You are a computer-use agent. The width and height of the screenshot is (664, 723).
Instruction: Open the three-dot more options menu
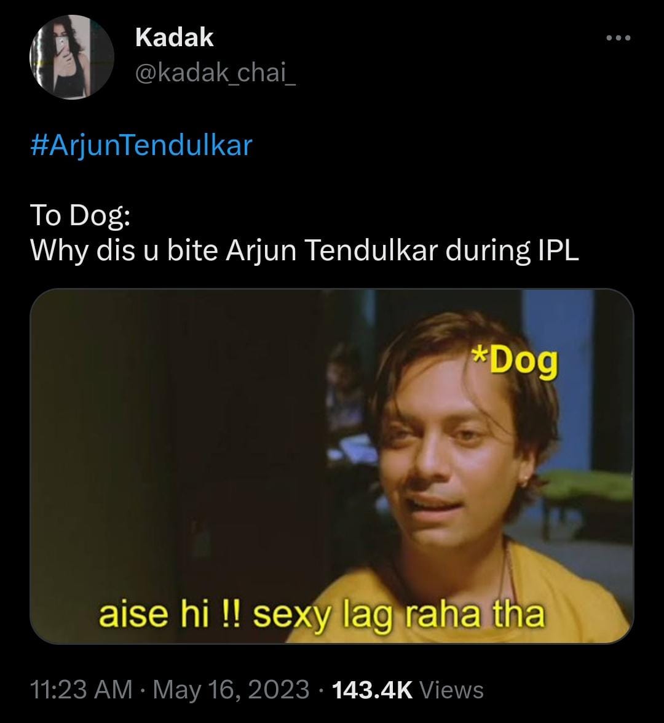[618, 38]
